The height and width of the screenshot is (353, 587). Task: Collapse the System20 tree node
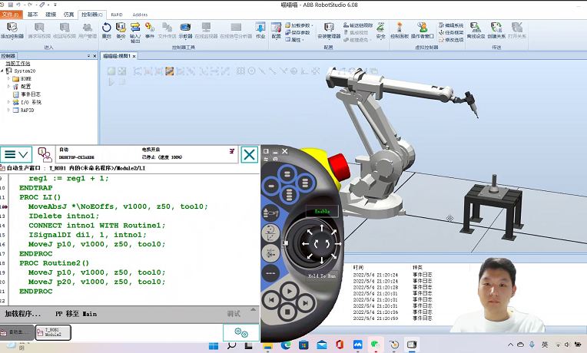tap(2, 71)
